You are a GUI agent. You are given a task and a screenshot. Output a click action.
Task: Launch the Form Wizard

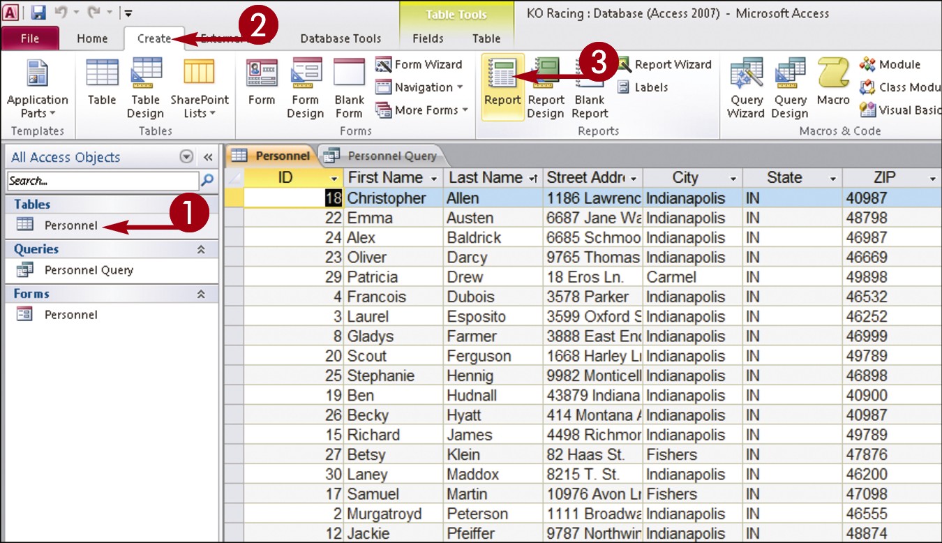(x=419, y=64)
